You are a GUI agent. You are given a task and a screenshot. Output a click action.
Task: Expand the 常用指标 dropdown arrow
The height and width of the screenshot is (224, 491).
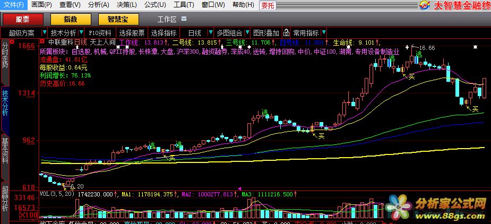point(324,32)
